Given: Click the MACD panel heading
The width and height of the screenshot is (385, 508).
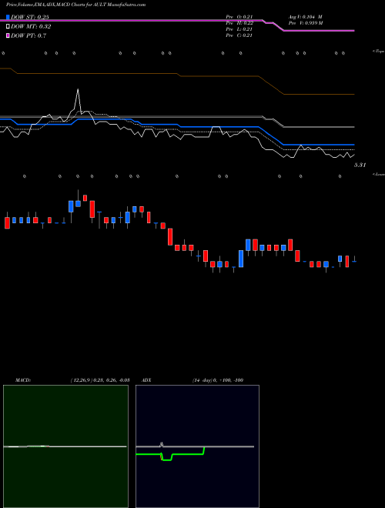Looking at the screenshot, I should [x=23, y=380].
